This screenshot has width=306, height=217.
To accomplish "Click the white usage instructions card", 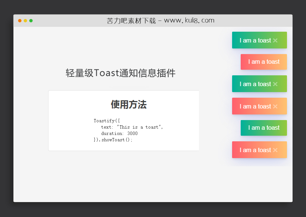I will pos(124,120).
